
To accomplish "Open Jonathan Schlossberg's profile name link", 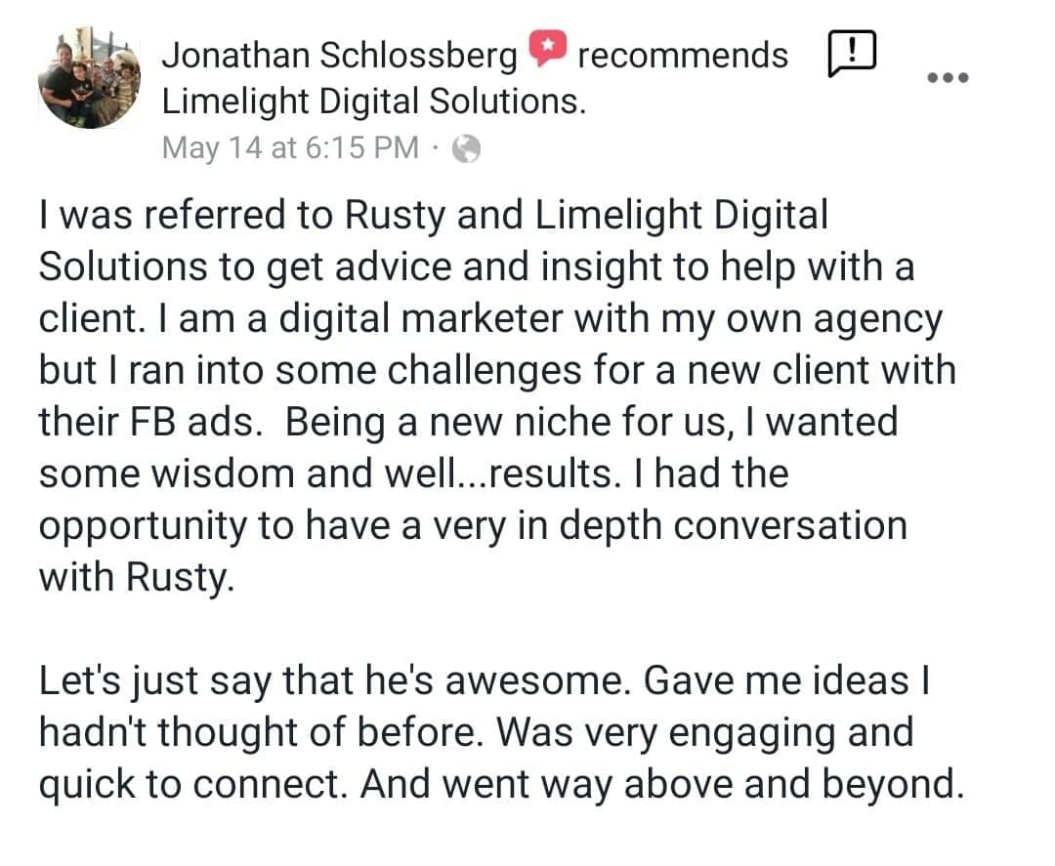I will pos(339,56).
